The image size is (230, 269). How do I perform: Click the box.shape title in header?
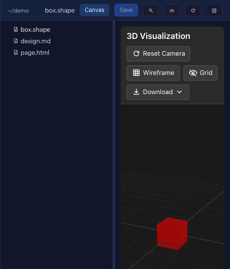click(60, 11)
